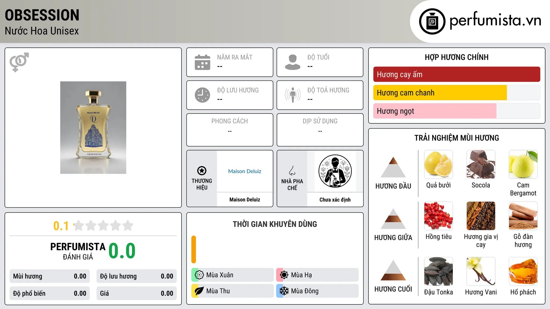Image resolution: width=550 pixels, height=309 pixels.
Task: Click the Hương giữa pyramid icon
Action: (x=393, y=219)
